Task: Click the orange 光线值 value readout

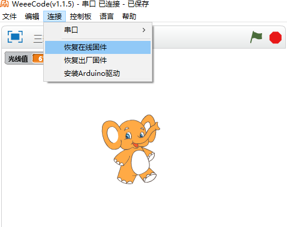Action: pos(38,59)
